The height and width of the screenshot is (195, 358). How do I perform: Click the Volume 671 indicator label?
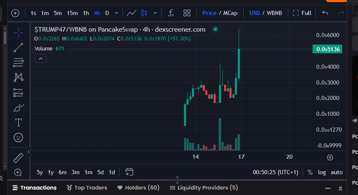coord(49,49)
